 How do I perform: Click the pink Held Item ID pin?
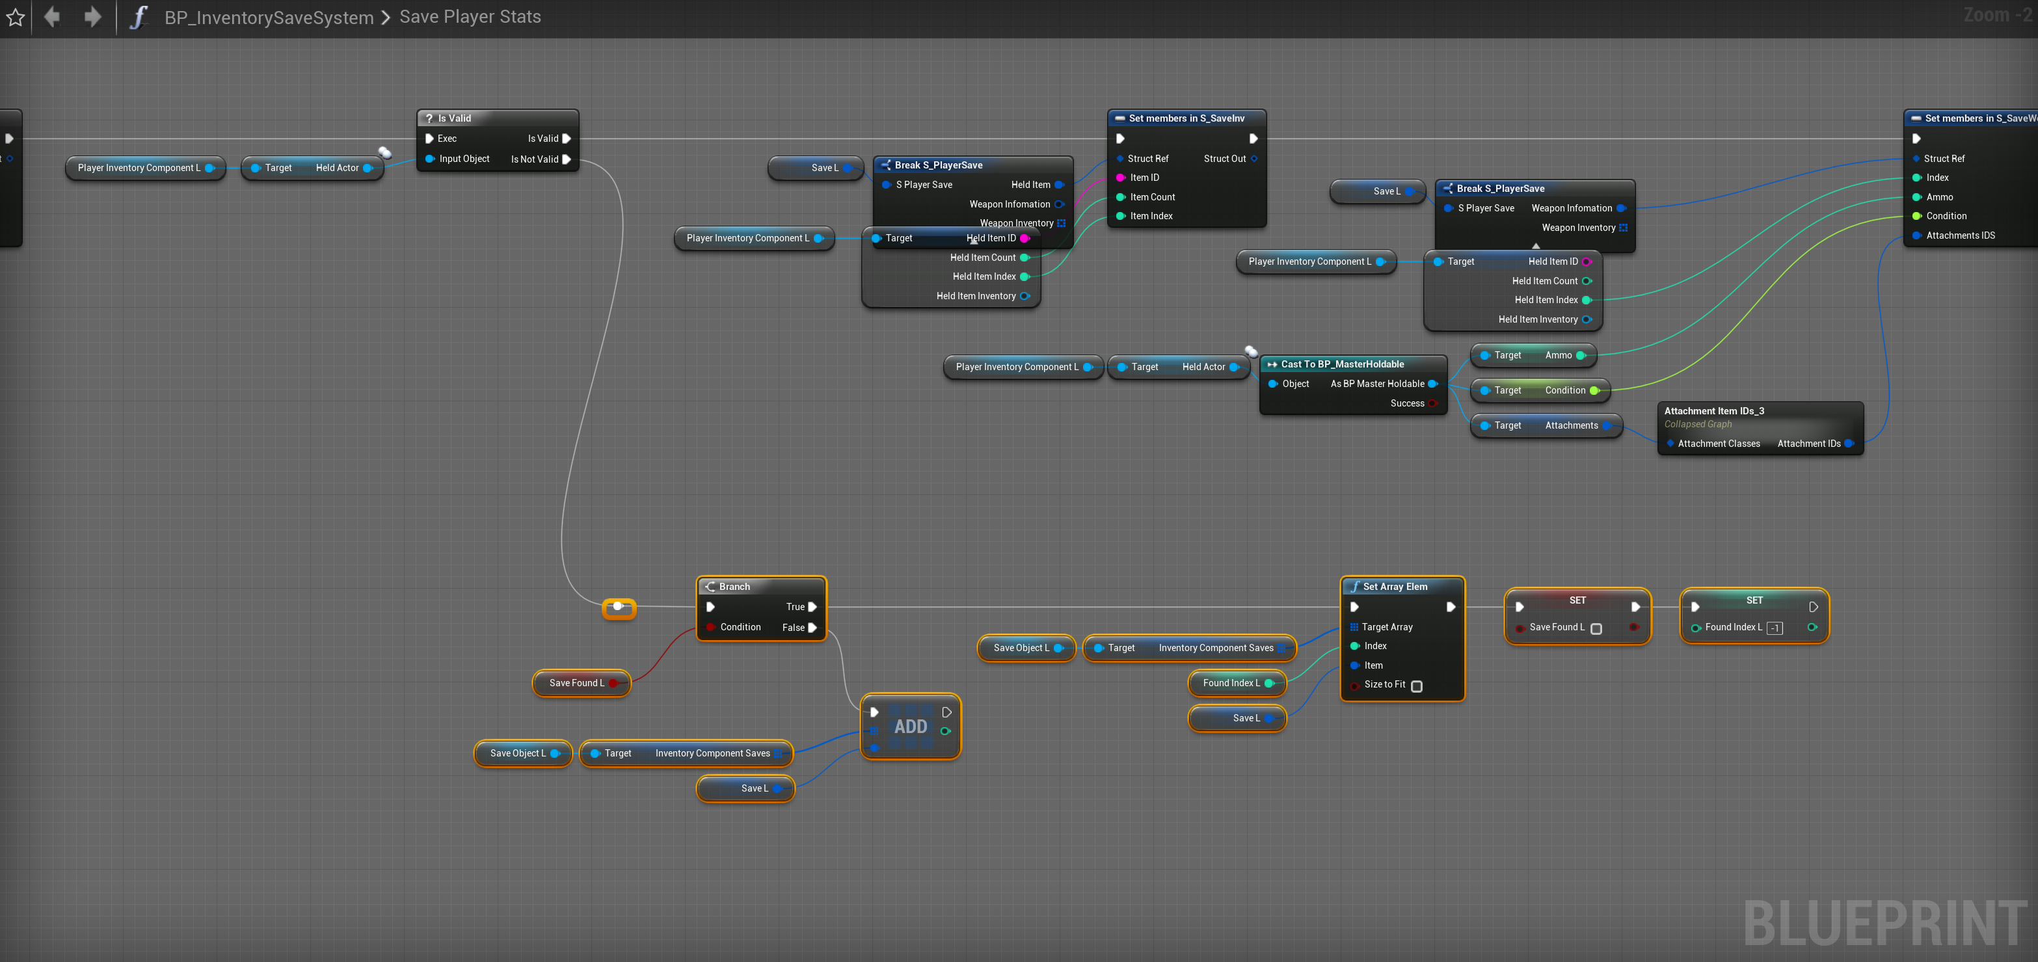pos(1025,238)
